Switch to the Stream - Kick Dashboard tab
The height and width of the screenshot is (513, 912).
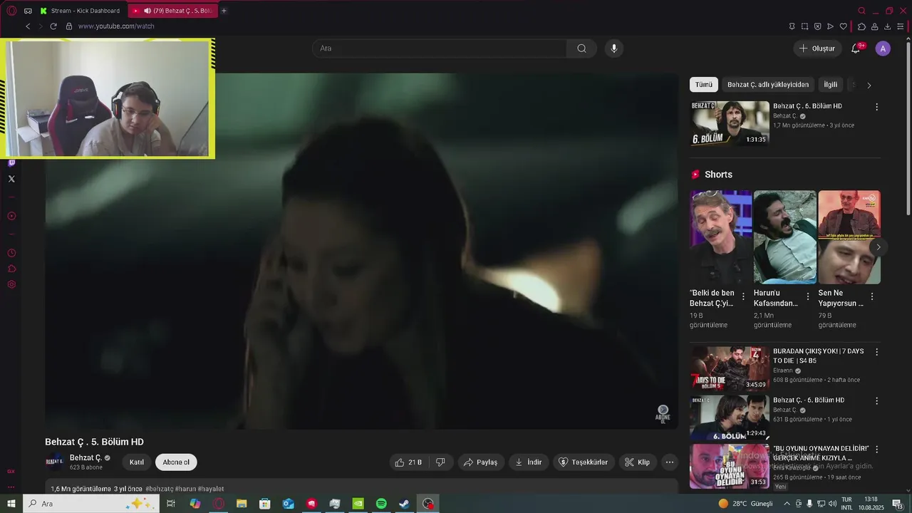point(81,11)
